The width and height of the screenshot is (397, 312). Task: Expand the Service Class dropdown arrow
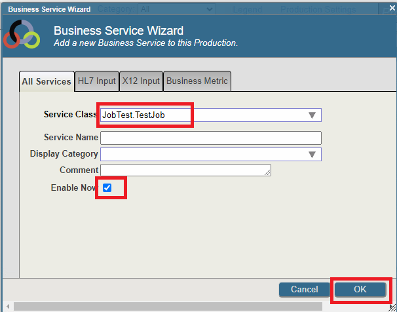(312, 115)
